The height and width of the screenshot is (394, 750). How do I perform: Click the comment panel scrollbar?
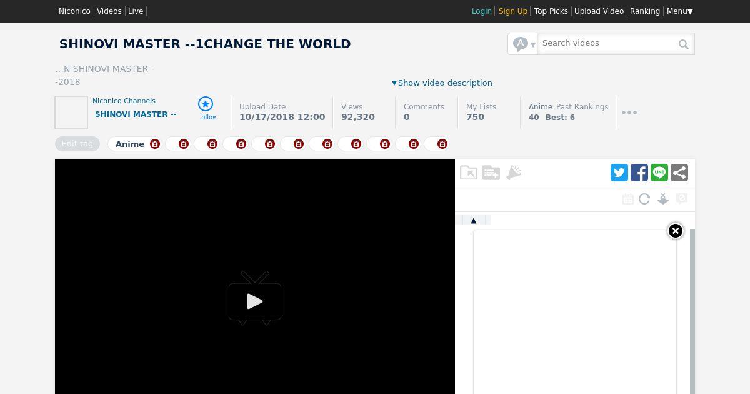tap(692, 311)
